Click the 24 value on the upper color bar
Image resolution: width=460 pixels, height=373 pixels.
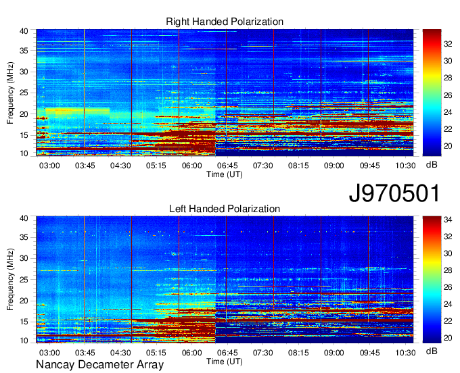point(448,112)
